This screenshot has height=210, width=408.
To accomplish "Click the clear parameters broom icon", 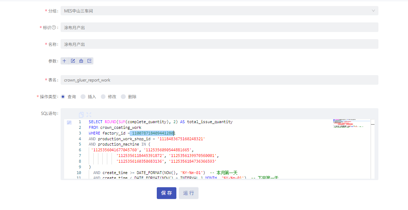I will click(81, 61).
